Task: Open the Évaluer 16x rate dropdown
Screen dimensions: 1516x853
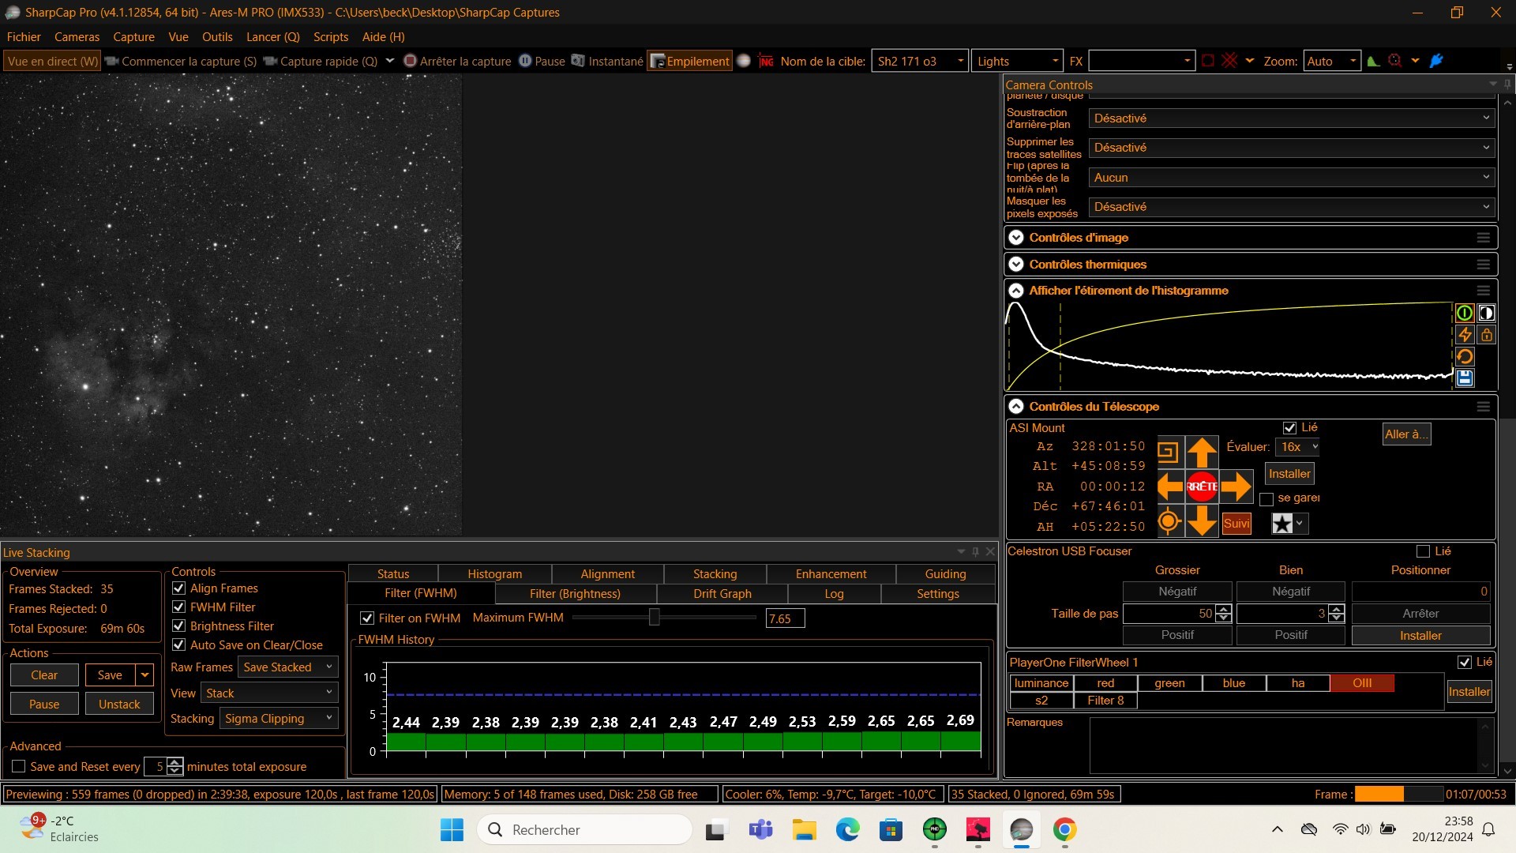Action: click(1298, 447)
